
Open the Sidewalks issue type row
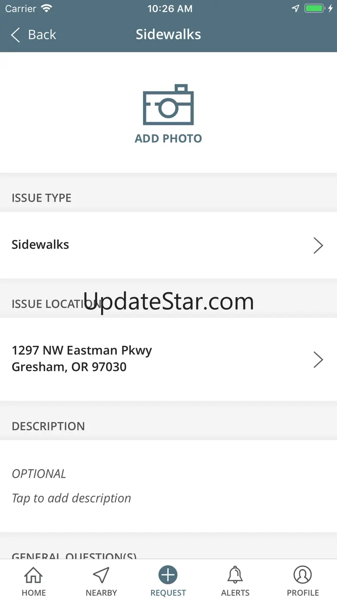click(168, 245)
